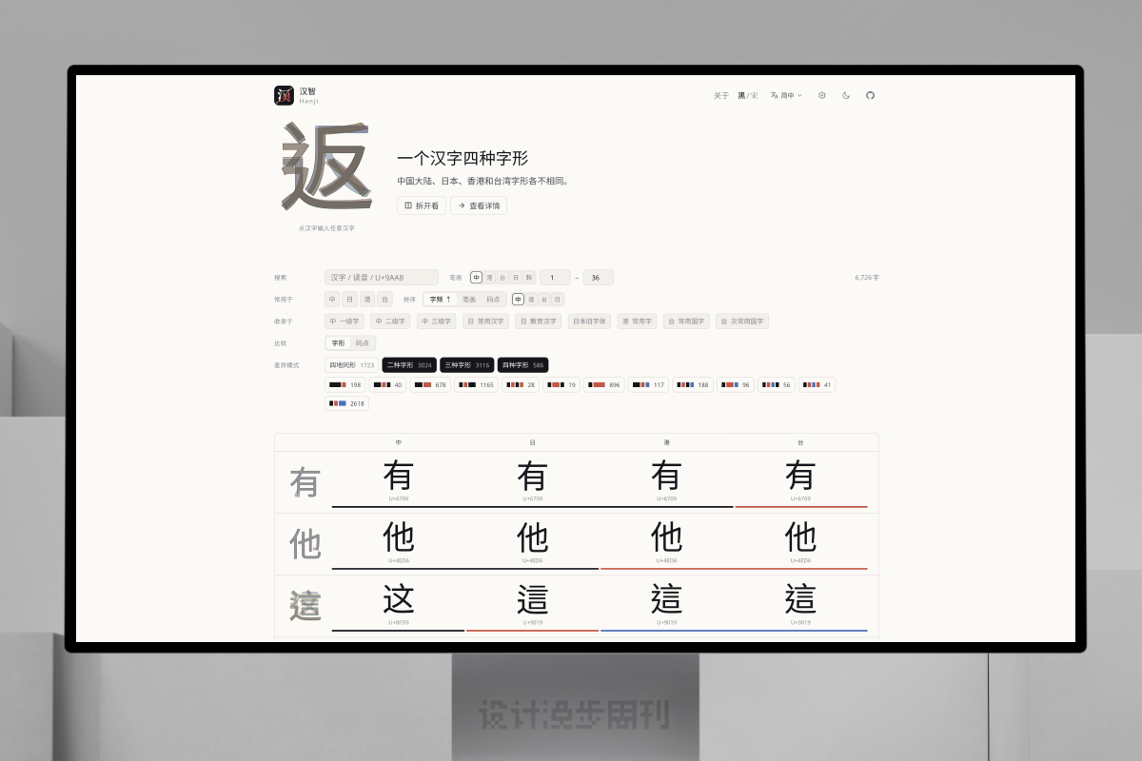
Task: Click the overlaid 他 glyph thumbnail
Action: [x=305, y=544]
